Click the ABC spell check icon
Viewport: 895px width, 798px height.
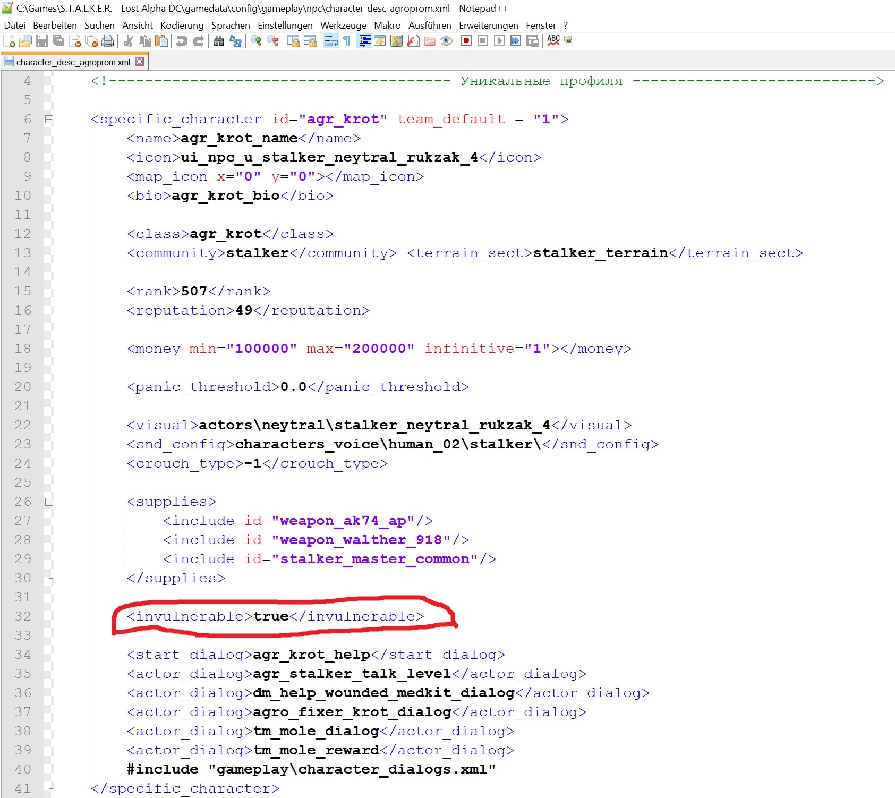553,40
